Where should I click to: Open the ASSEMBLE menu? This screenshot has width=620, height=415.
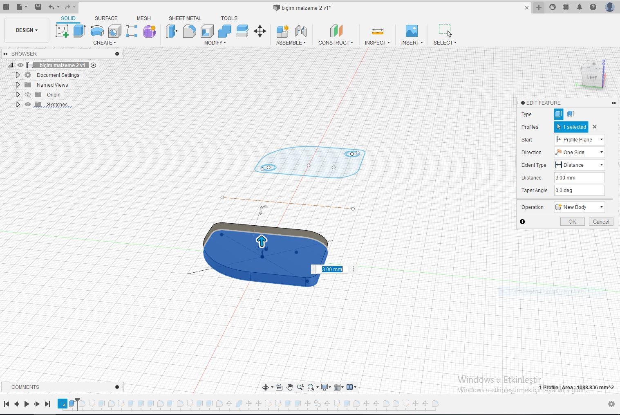[x=291, y=43]
